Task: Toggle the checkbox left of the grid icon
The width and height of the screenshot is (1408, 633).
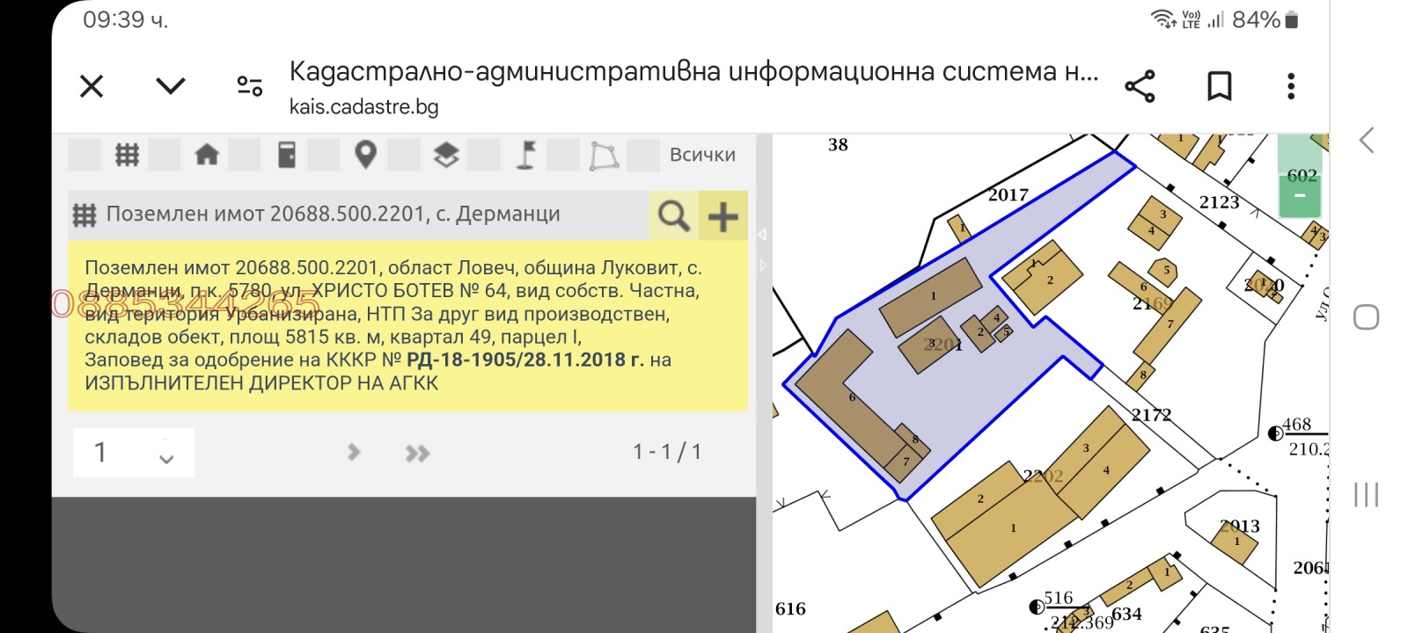Action: (84, 156)
